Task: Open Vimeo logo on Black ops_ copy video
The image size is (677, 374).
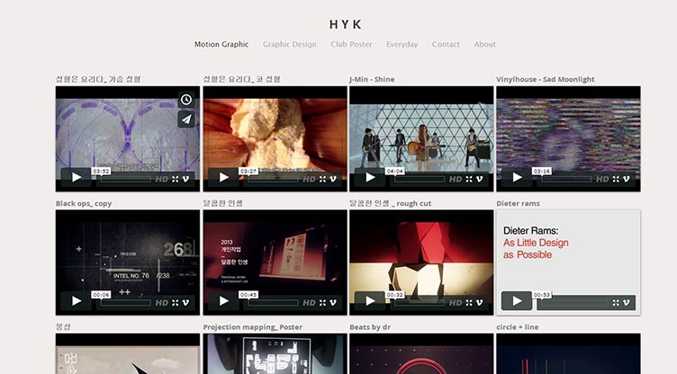Action: 185,303
